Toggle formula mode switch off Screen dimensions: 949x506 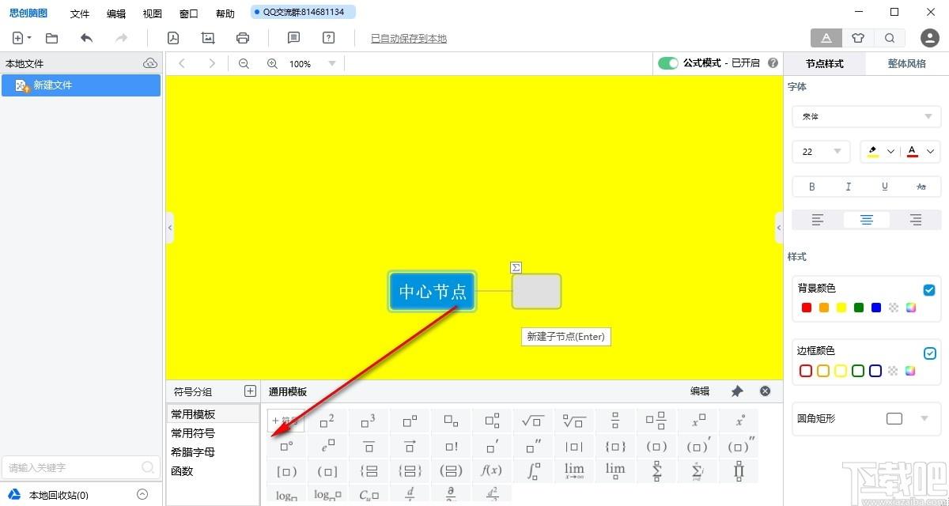[x=668, y=63]
